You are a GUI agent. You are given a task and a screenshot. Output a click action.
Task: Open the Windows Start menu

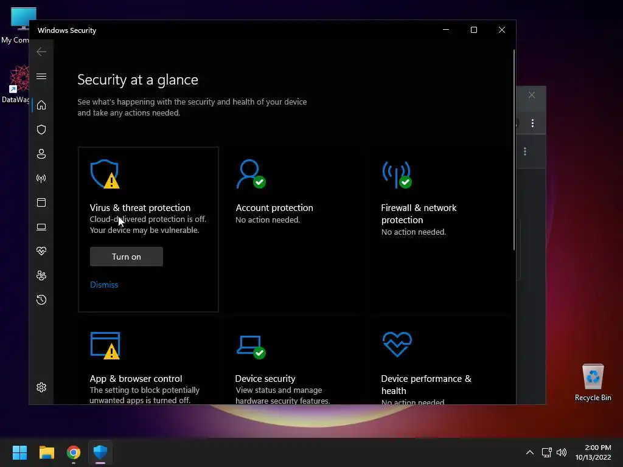(x=19, y=452)
